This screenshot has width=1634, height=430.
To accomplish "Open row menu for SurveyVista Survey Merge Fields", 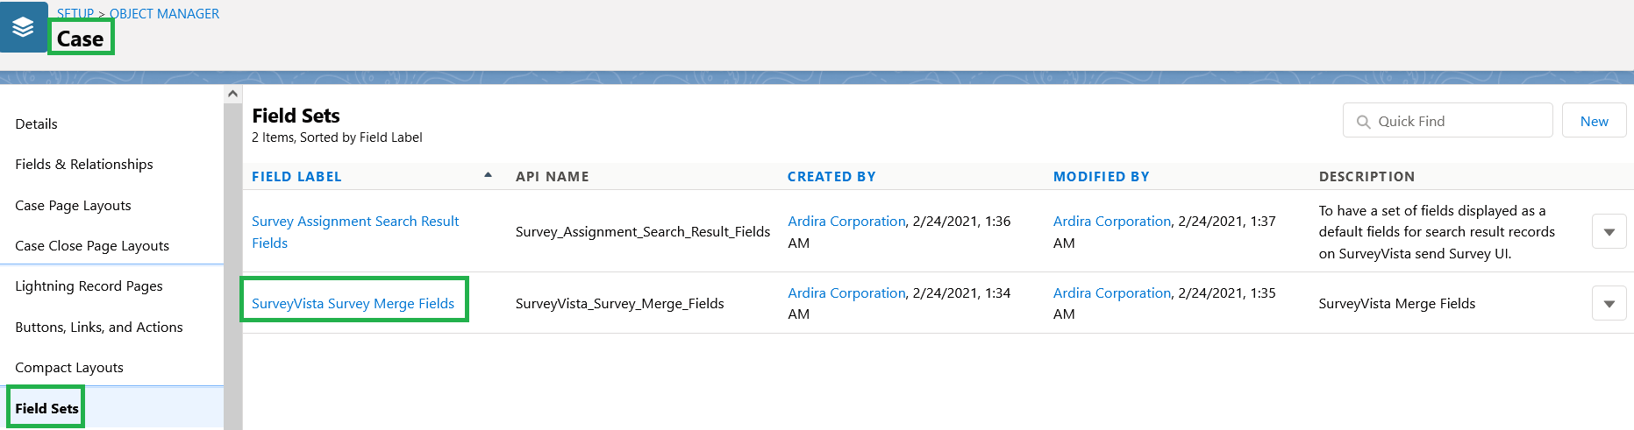I will pos(1609,304).
